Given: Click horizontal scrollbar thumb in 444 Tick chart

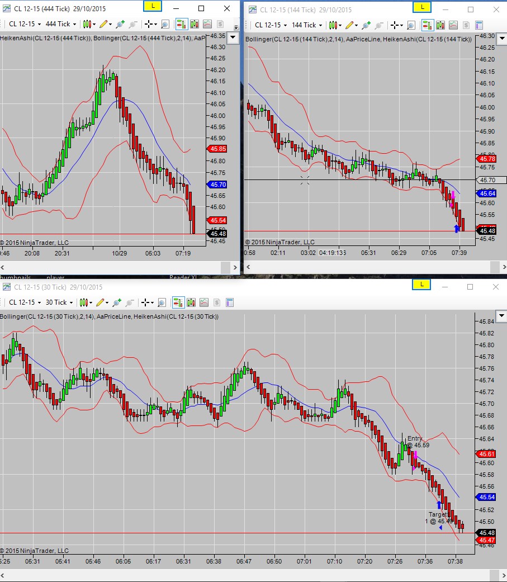Looking at the screenshot, I should coord(225,267).
